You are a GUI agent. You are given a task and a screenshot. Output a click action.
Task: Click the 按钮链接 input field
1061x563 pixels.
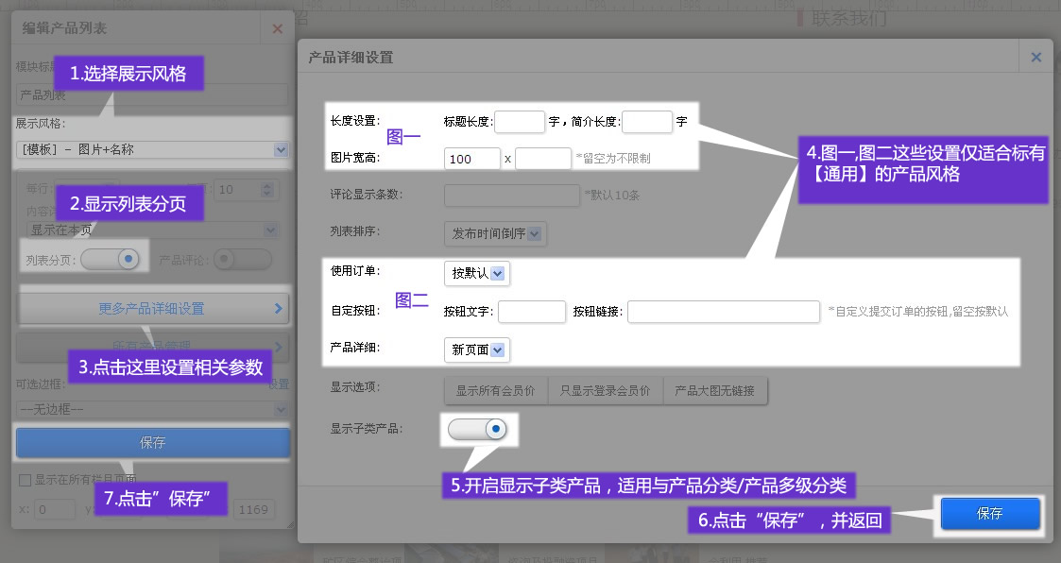coord(723,312)
